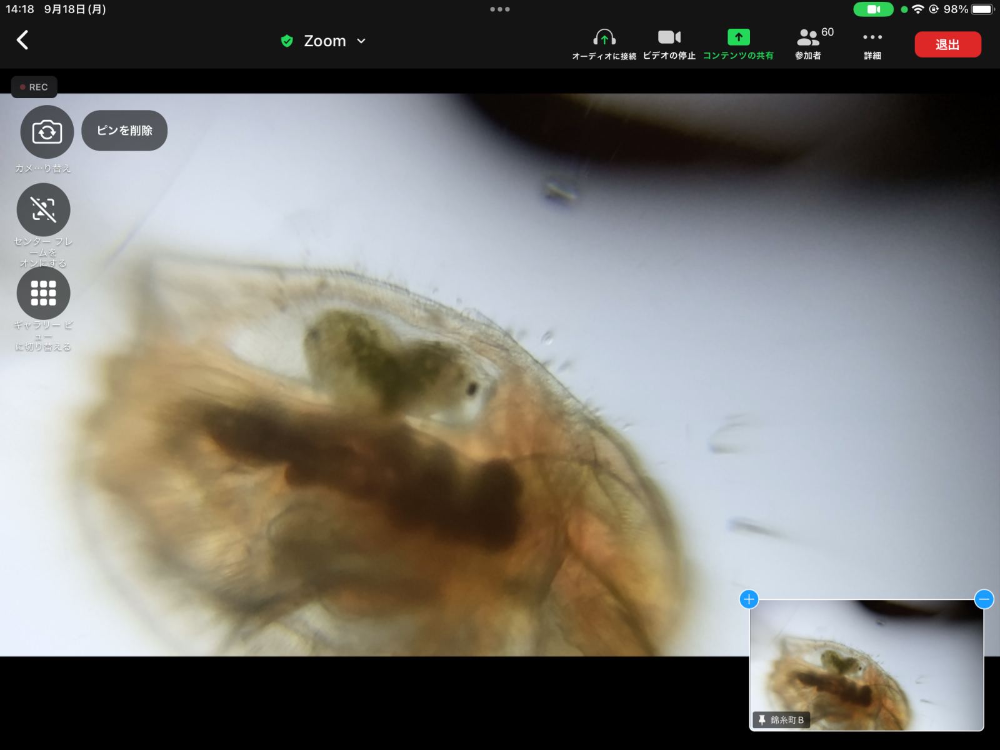Toggle Center Stage framing on

pyautogui.click(x=44, y=210)
